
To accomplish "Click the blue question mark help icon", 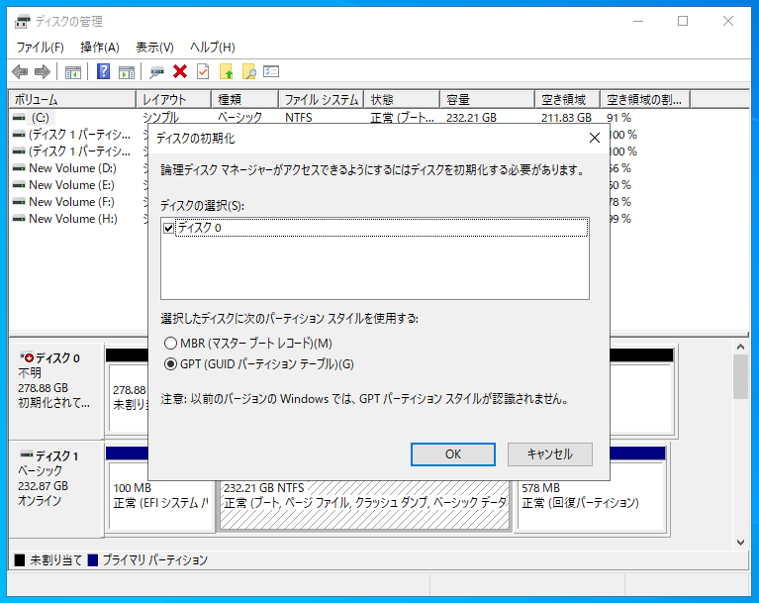I will pyautogui.click(x=103, y=71).
